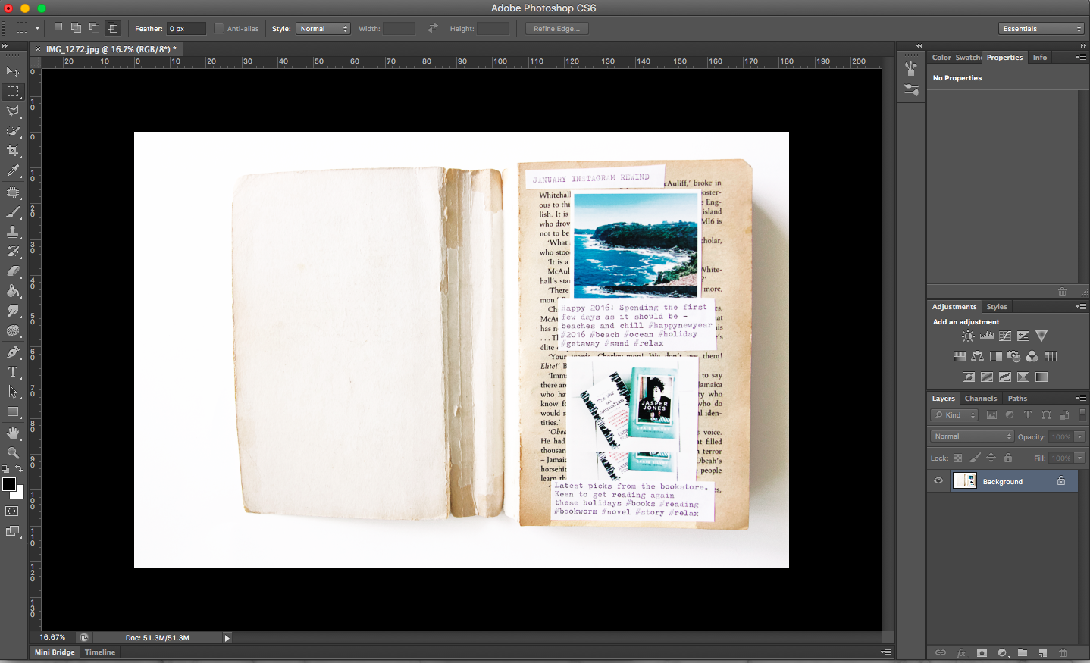Image resolution: width=1090 pixels, height=663 pixels.
Task: Toggle lock transparent pixels
Action: [957, 458]
